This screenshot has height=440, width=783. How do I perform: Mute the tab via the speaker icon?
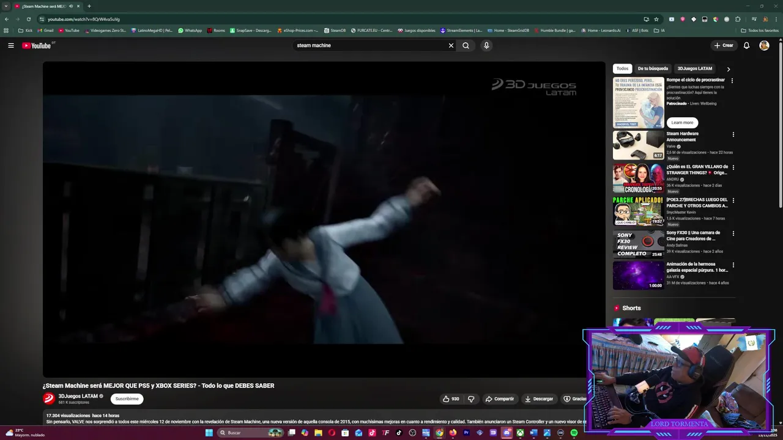pos(71,6)
